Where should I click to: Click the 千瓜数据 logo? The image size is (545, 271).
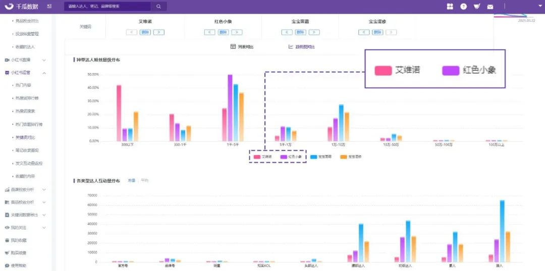21,7
